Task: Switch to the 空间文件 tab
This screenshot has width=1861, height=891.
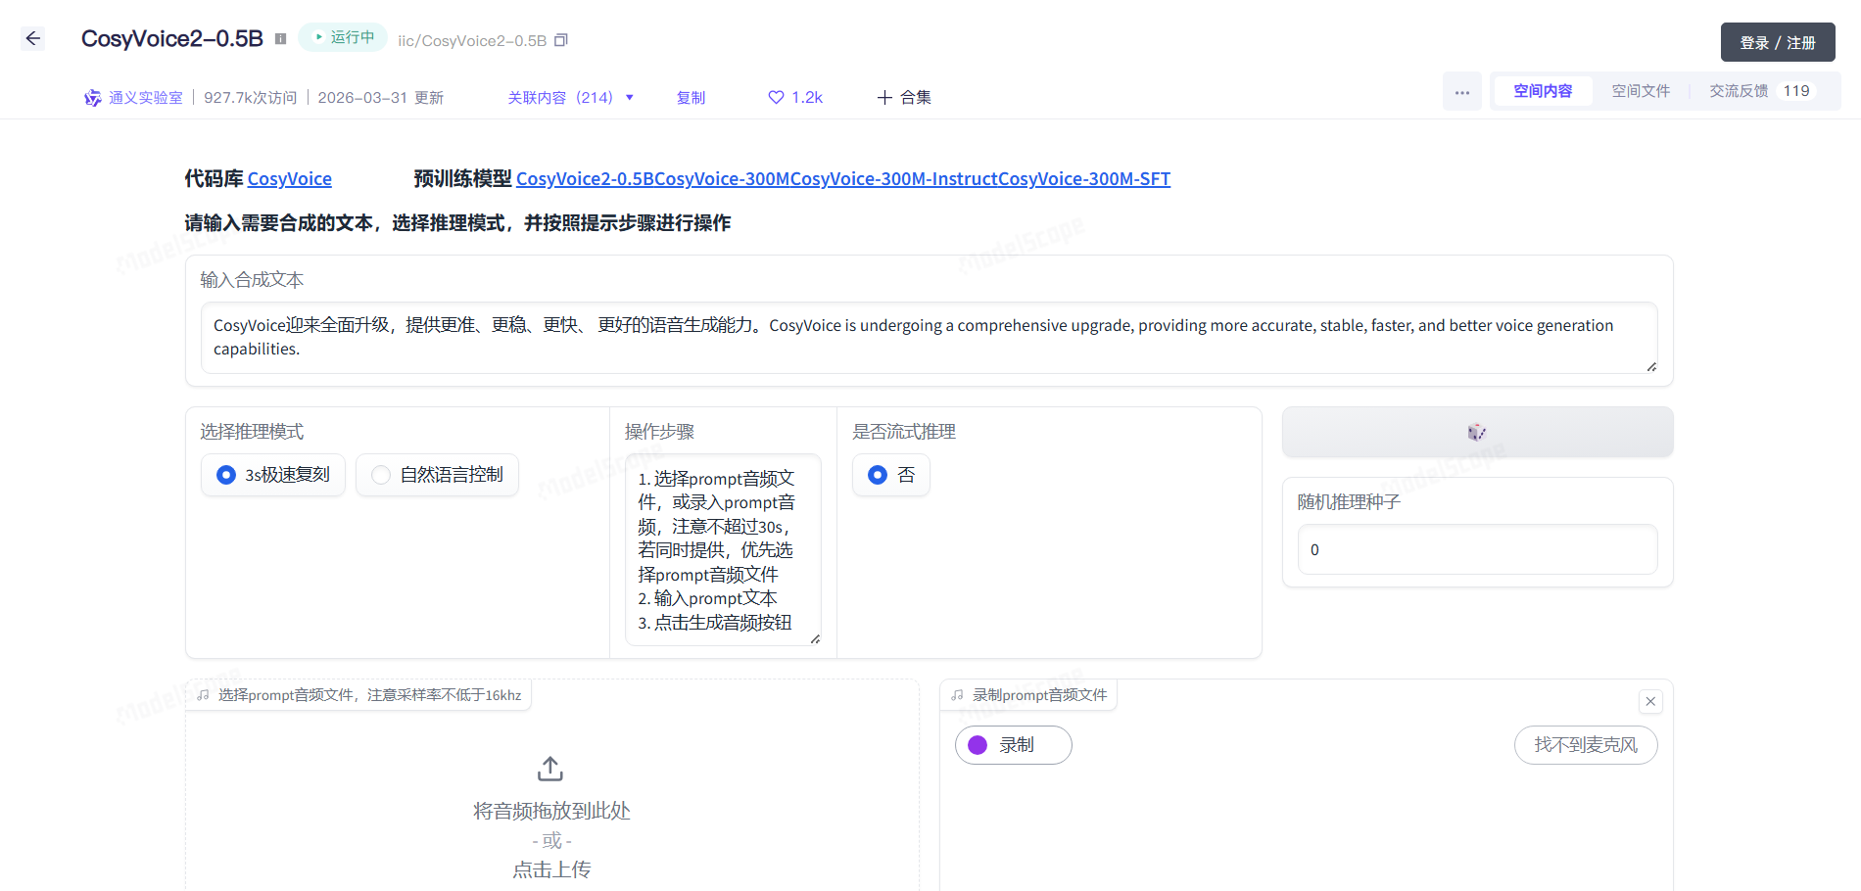Action: pos(1641,91)
